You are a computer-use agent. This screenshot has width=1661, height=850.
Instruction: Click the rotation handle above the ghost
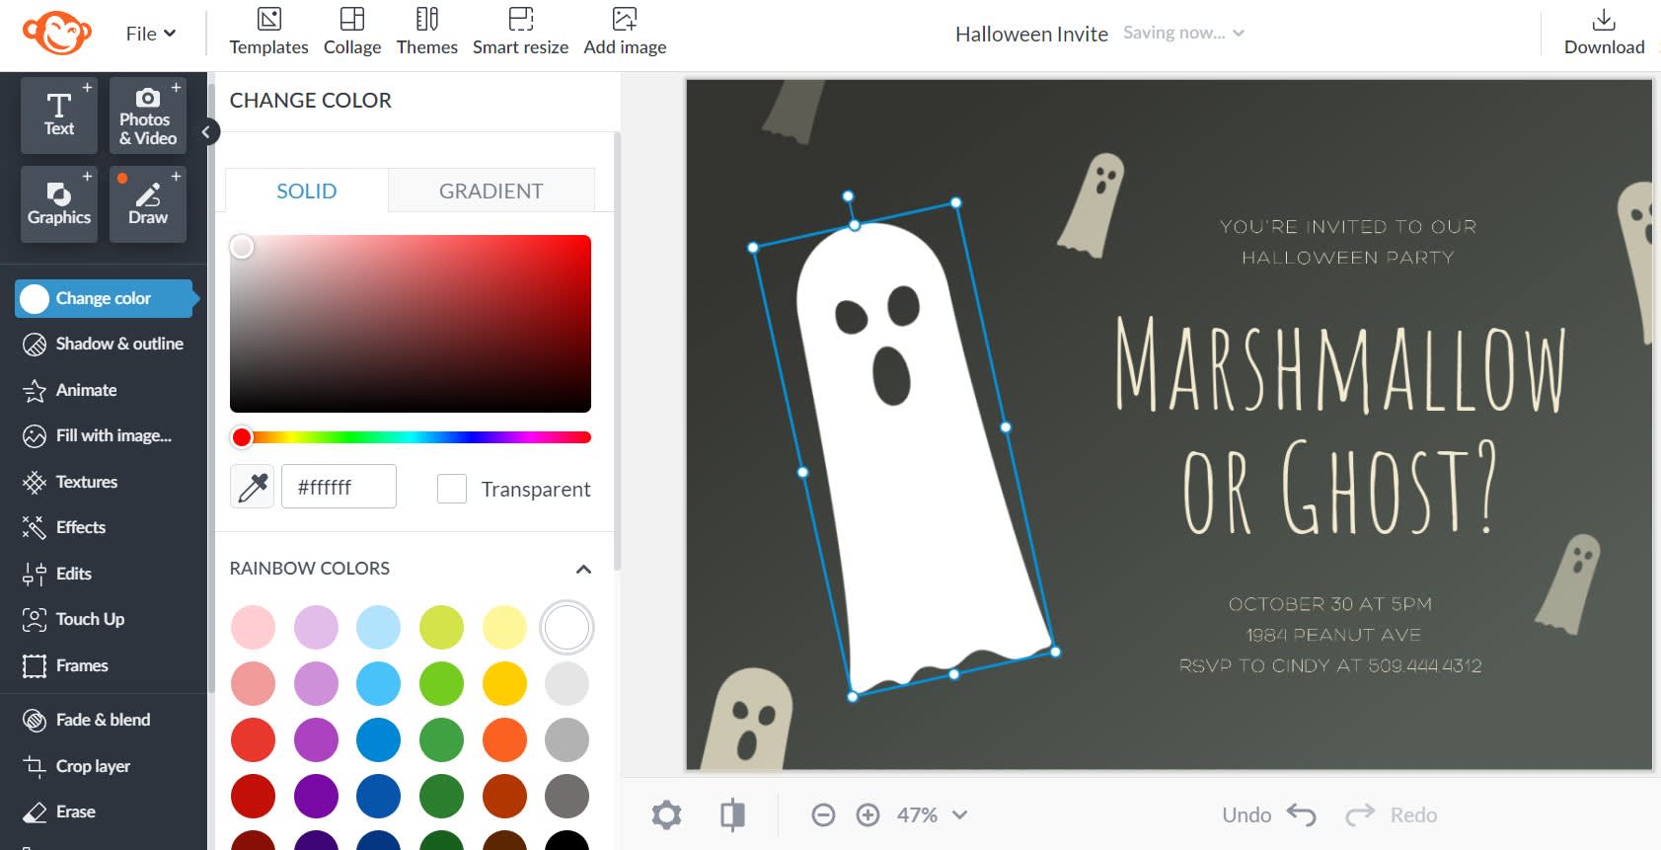click(x=848, y=196)
